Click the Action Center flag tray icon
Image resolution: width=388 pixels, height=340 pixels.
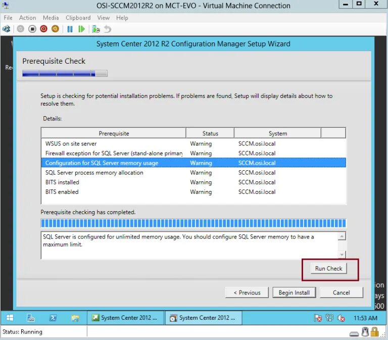point(318,318)
